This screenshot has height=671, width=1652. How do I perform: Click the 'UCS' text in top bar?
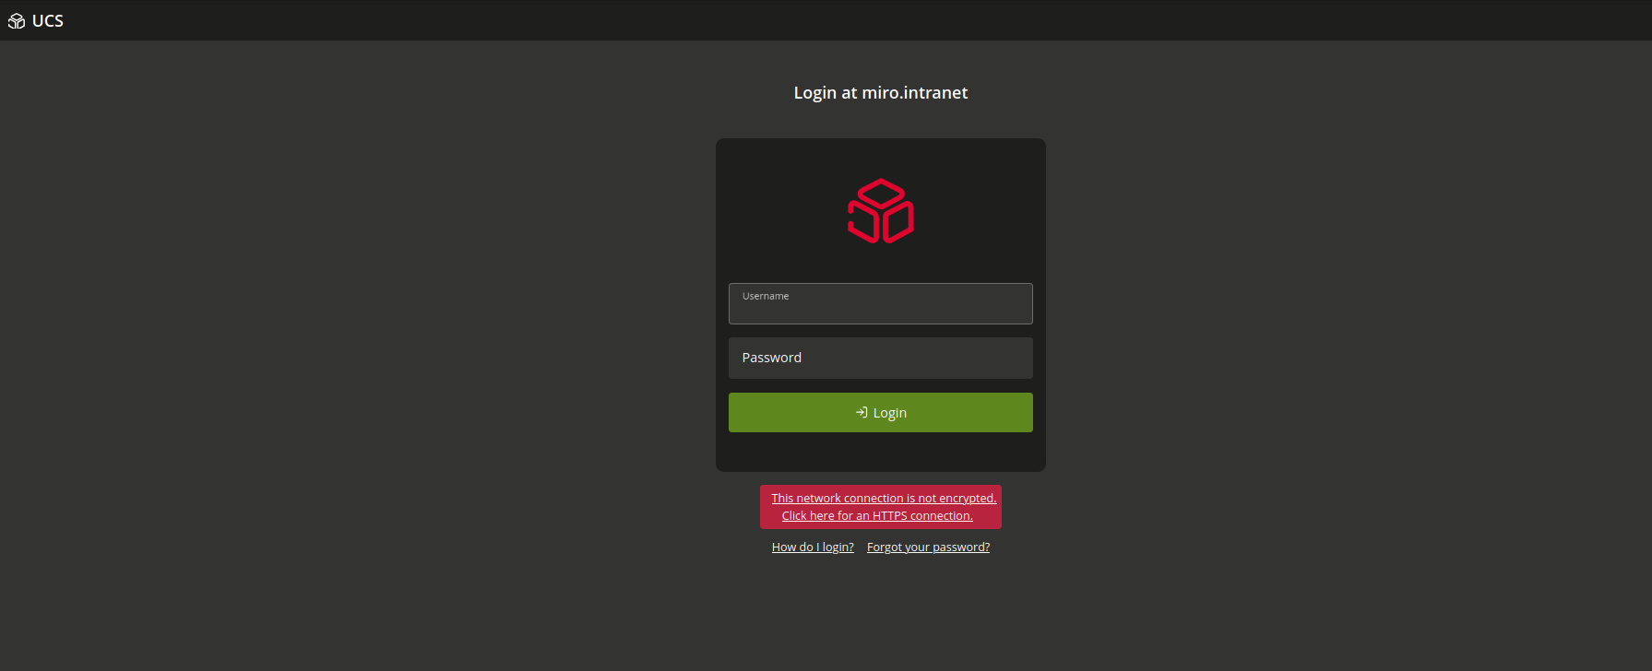[48, 21]
